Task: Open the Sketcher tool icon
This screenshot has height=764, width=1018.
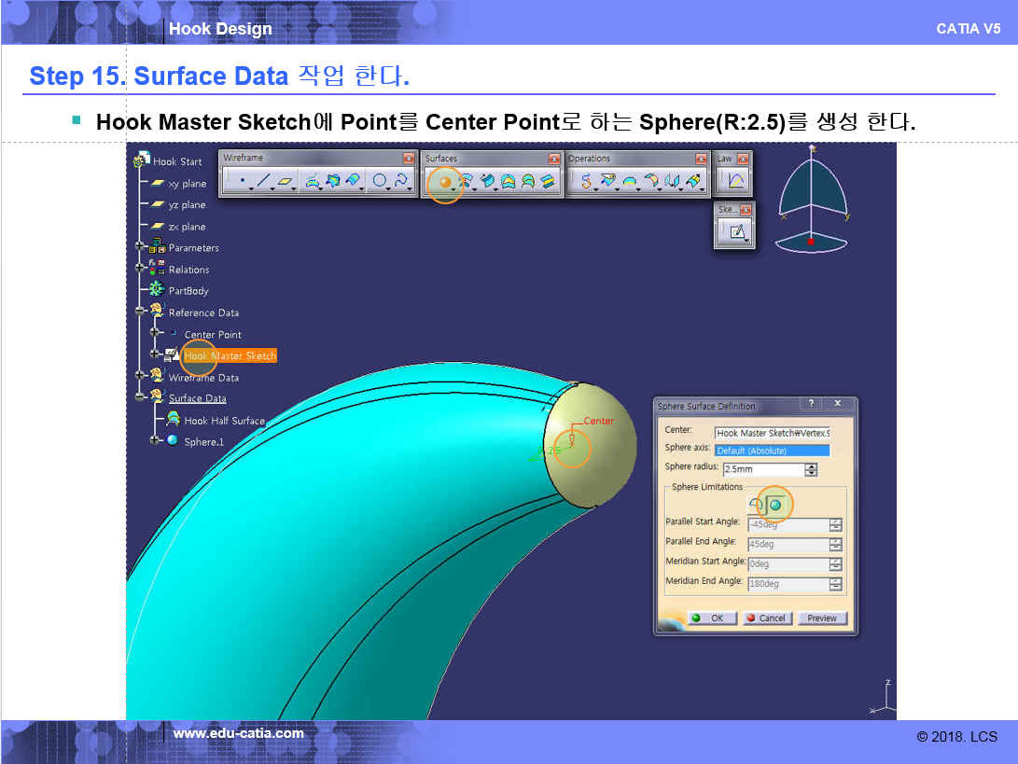Action: [736, 232]
